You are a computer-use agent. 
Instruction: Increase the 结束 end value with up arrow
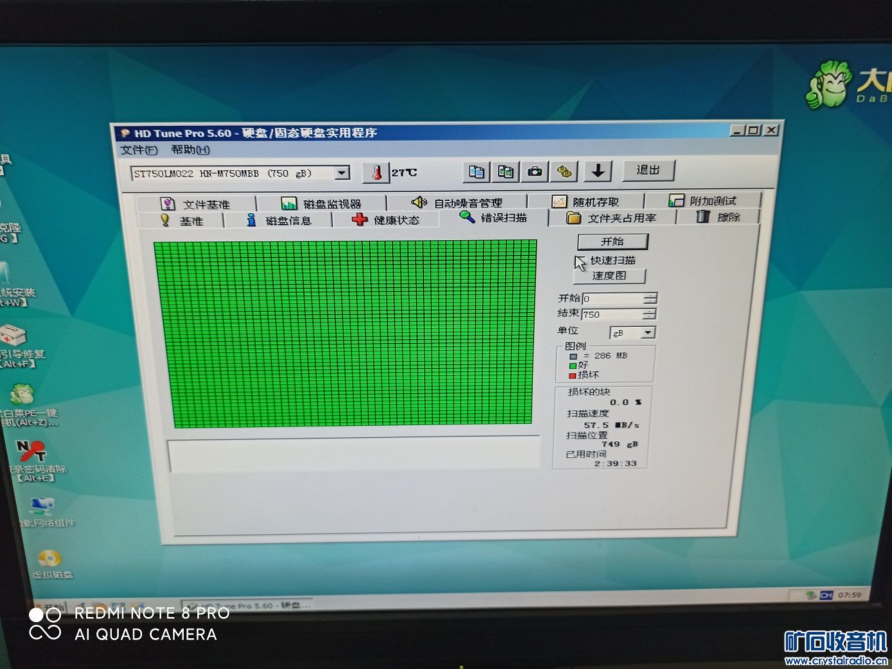pyautogui.click(x=650, y=311)
